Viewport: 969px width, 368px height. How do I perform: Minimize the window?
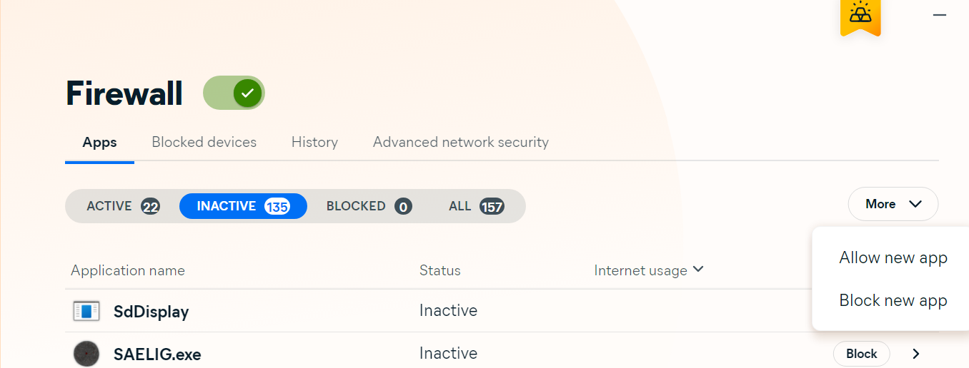(x=940, y=15)
